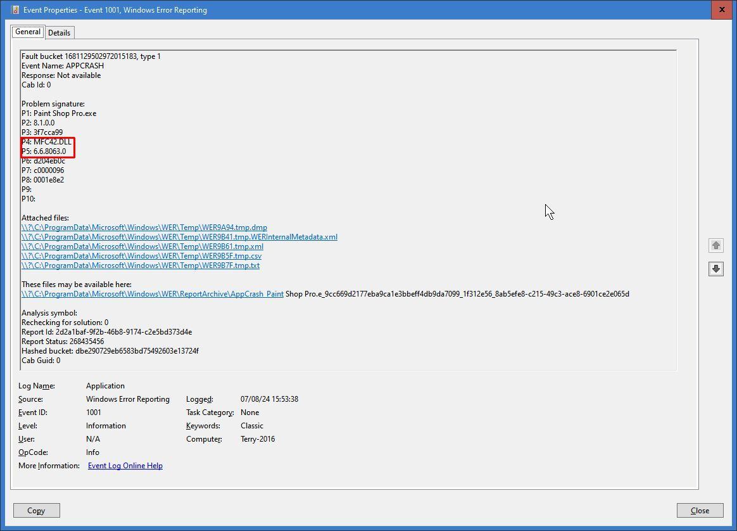The height and width of the screenshot is (531, 737).
Task: Click the P5: 6.6.8063.0 line
Action: click(44, 151)
